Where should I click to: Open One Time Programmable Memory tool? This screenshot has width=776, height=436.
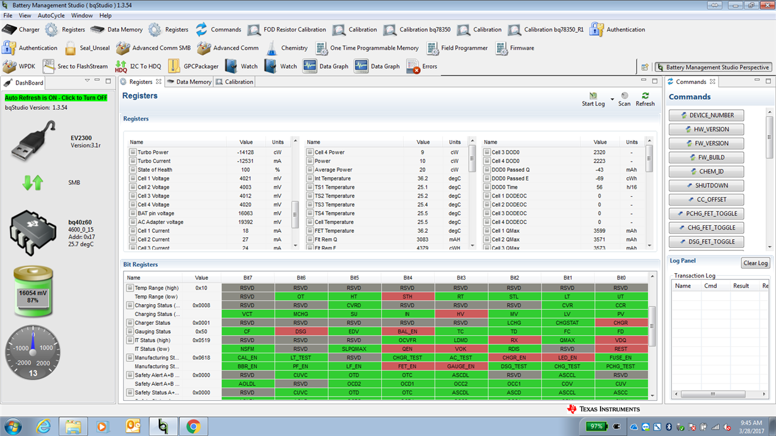coord(367,48)
